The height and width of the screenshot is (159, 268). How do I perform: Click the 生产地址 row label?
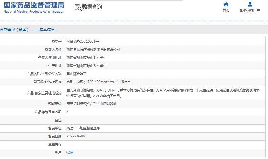55,65
